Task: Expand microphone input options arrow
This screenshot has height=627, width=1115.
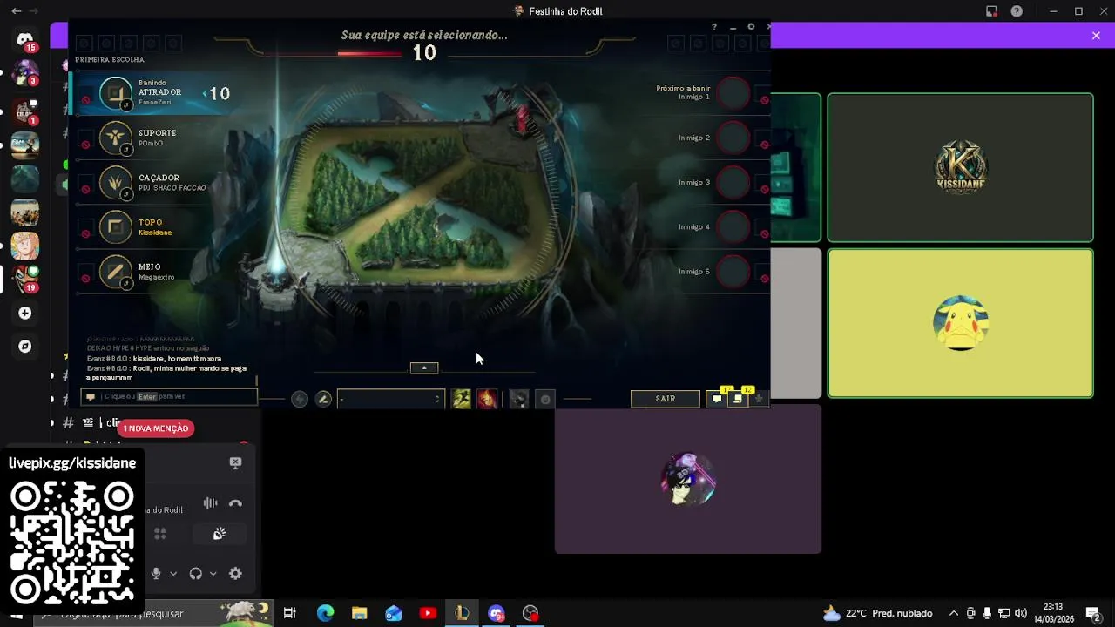Action: pos(173,573)
